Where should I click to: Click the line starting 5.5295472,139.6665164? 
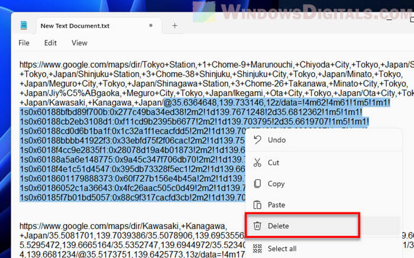(x=132, y=246)
